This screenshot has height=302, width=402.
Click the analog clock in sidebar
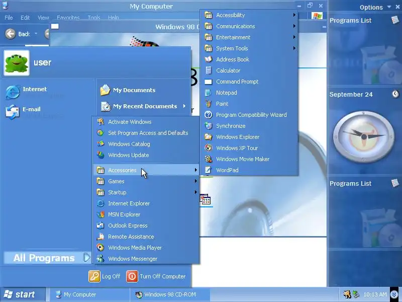click(x=364, y=136)
